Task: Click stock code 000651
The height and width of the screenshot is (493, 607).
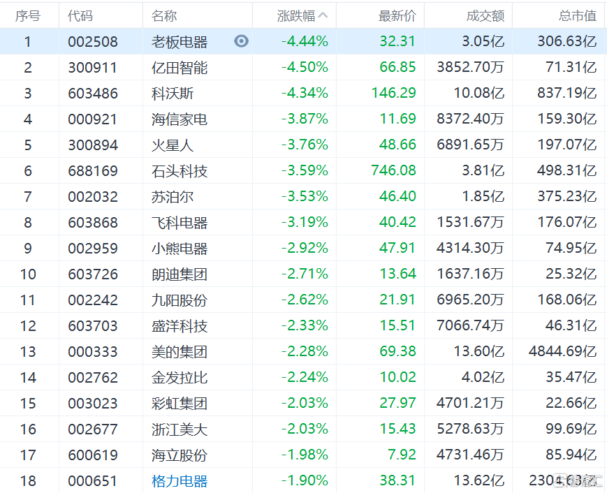Action: point(93,481)
